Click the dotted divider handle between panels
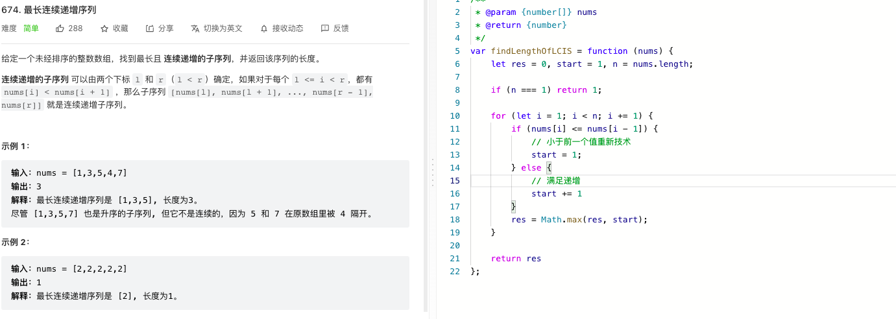Screen dimensions: 896x319 tap(432, 173)
